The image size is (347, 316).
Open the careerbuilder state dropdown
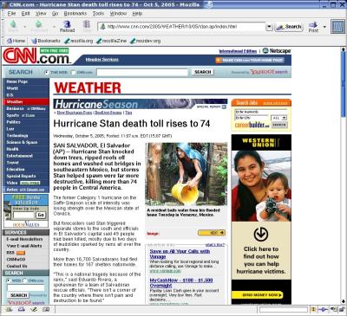278,118
